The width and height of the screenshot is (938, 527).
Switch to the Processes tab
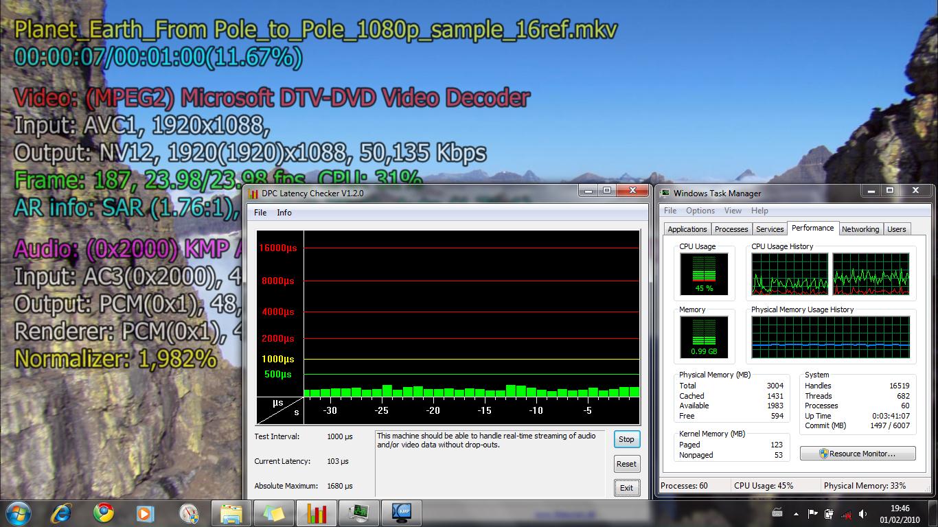(731, 229)
